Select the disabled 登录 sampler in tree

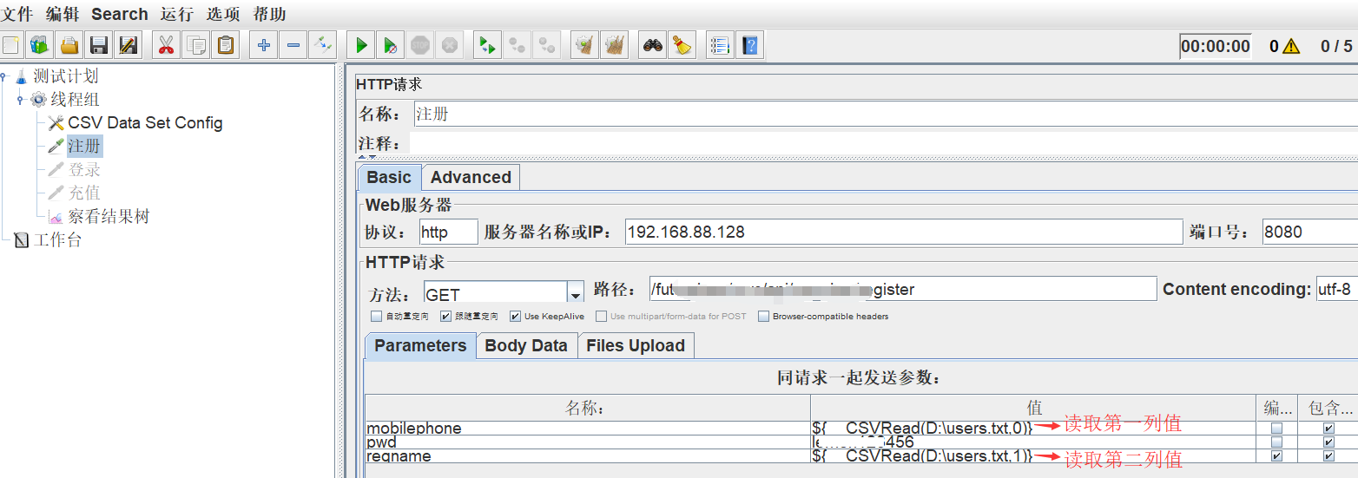(x=84, y=170)
